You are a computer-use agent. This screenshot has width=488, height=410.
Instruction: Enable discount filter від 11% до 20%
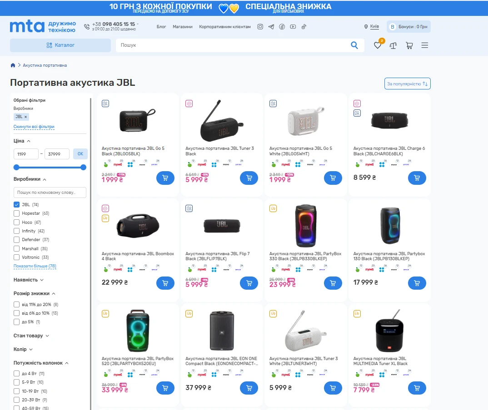16,305
